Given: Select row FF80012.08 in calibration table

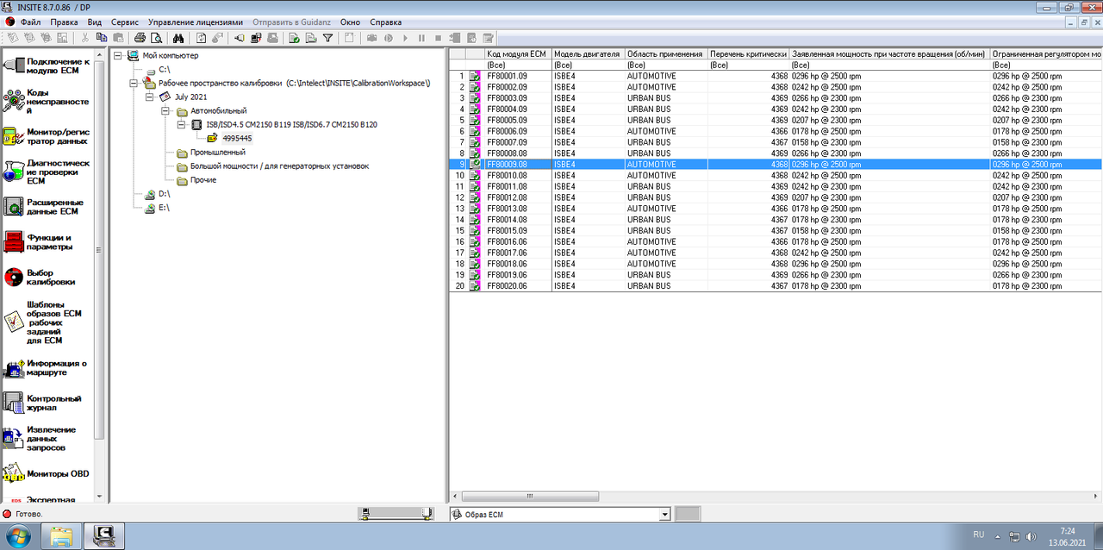Looking at the screenshot, I should [776, 197].
